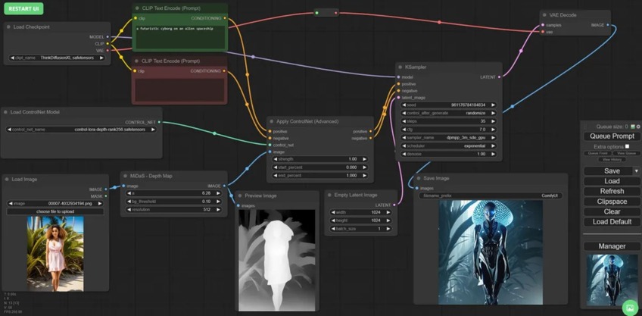Click the settings gear icon beside Queue size
Screen dimensions: 642x316
638,127
